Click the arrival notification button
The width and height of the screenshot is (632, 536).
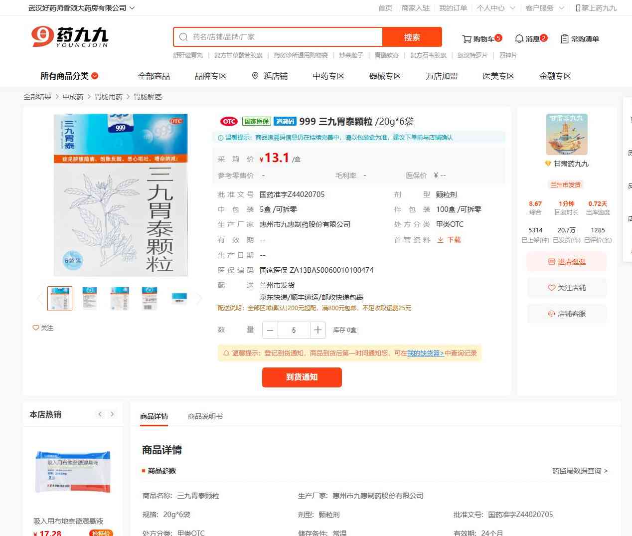pos(302,377)
